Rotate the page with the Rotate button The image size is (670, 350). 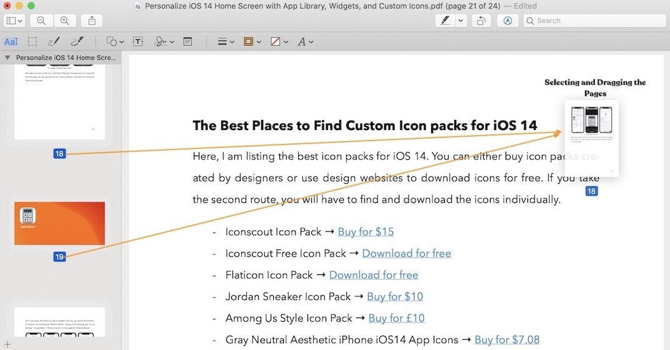tap(481, 21)
